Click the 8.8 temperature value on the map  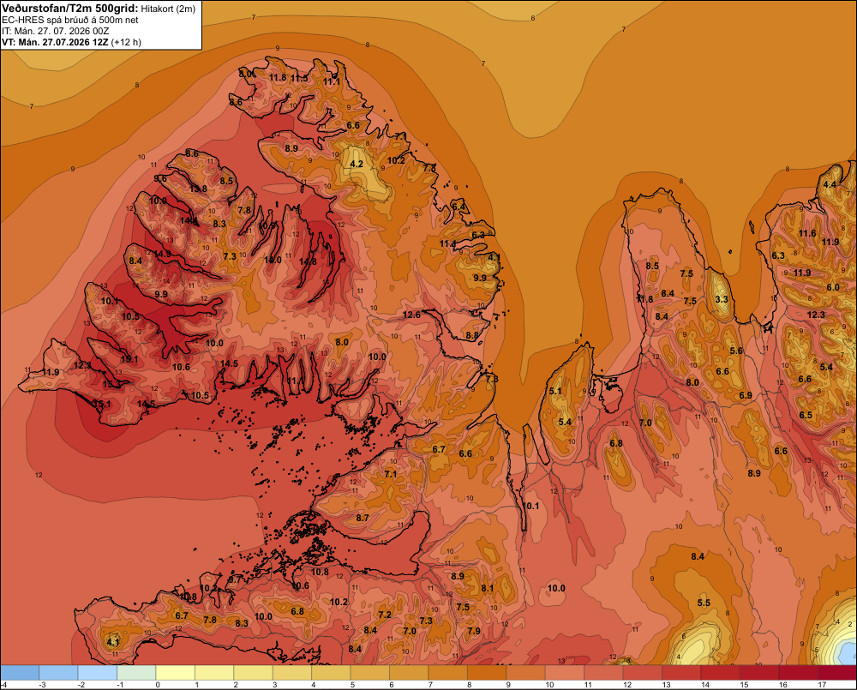pos(471,335)
